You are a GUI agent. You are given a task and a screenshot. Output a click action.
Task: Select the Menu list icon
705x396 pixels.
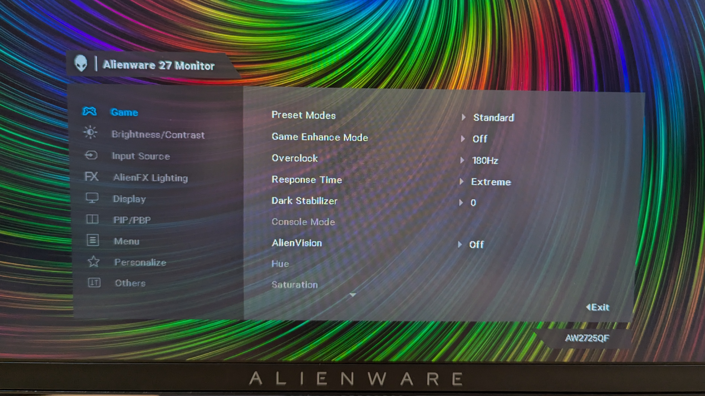point(92,240)
